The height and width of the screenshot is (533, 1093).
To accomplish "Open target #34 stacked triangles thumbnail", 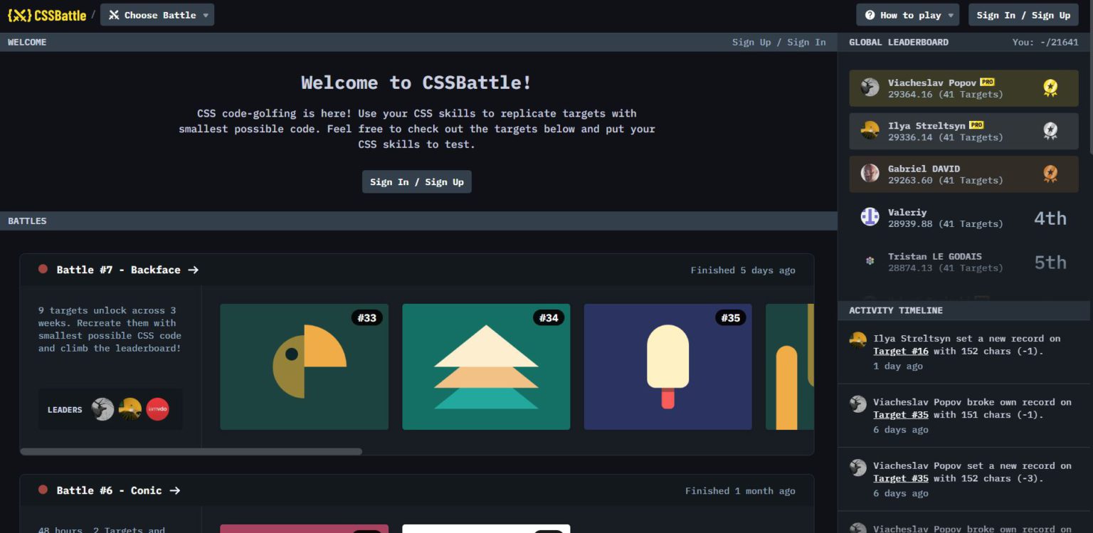I will point(486,366).
